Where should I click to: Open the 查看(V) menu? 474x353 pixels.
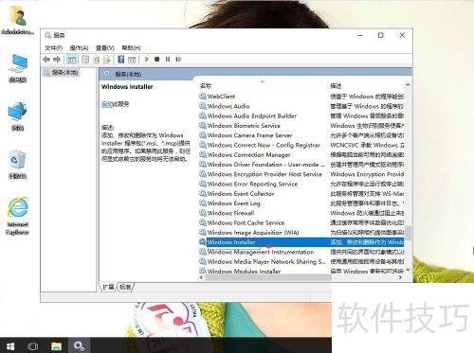[105, 48]
